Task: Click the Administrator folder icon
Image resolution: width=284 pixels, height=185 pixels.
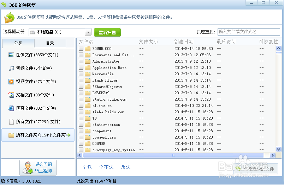Action: [x=88, y=61]
